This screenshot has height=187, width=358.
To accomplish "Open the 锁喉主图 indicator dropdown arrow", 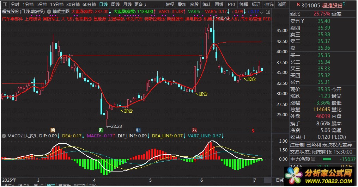I will click(49, 11).
